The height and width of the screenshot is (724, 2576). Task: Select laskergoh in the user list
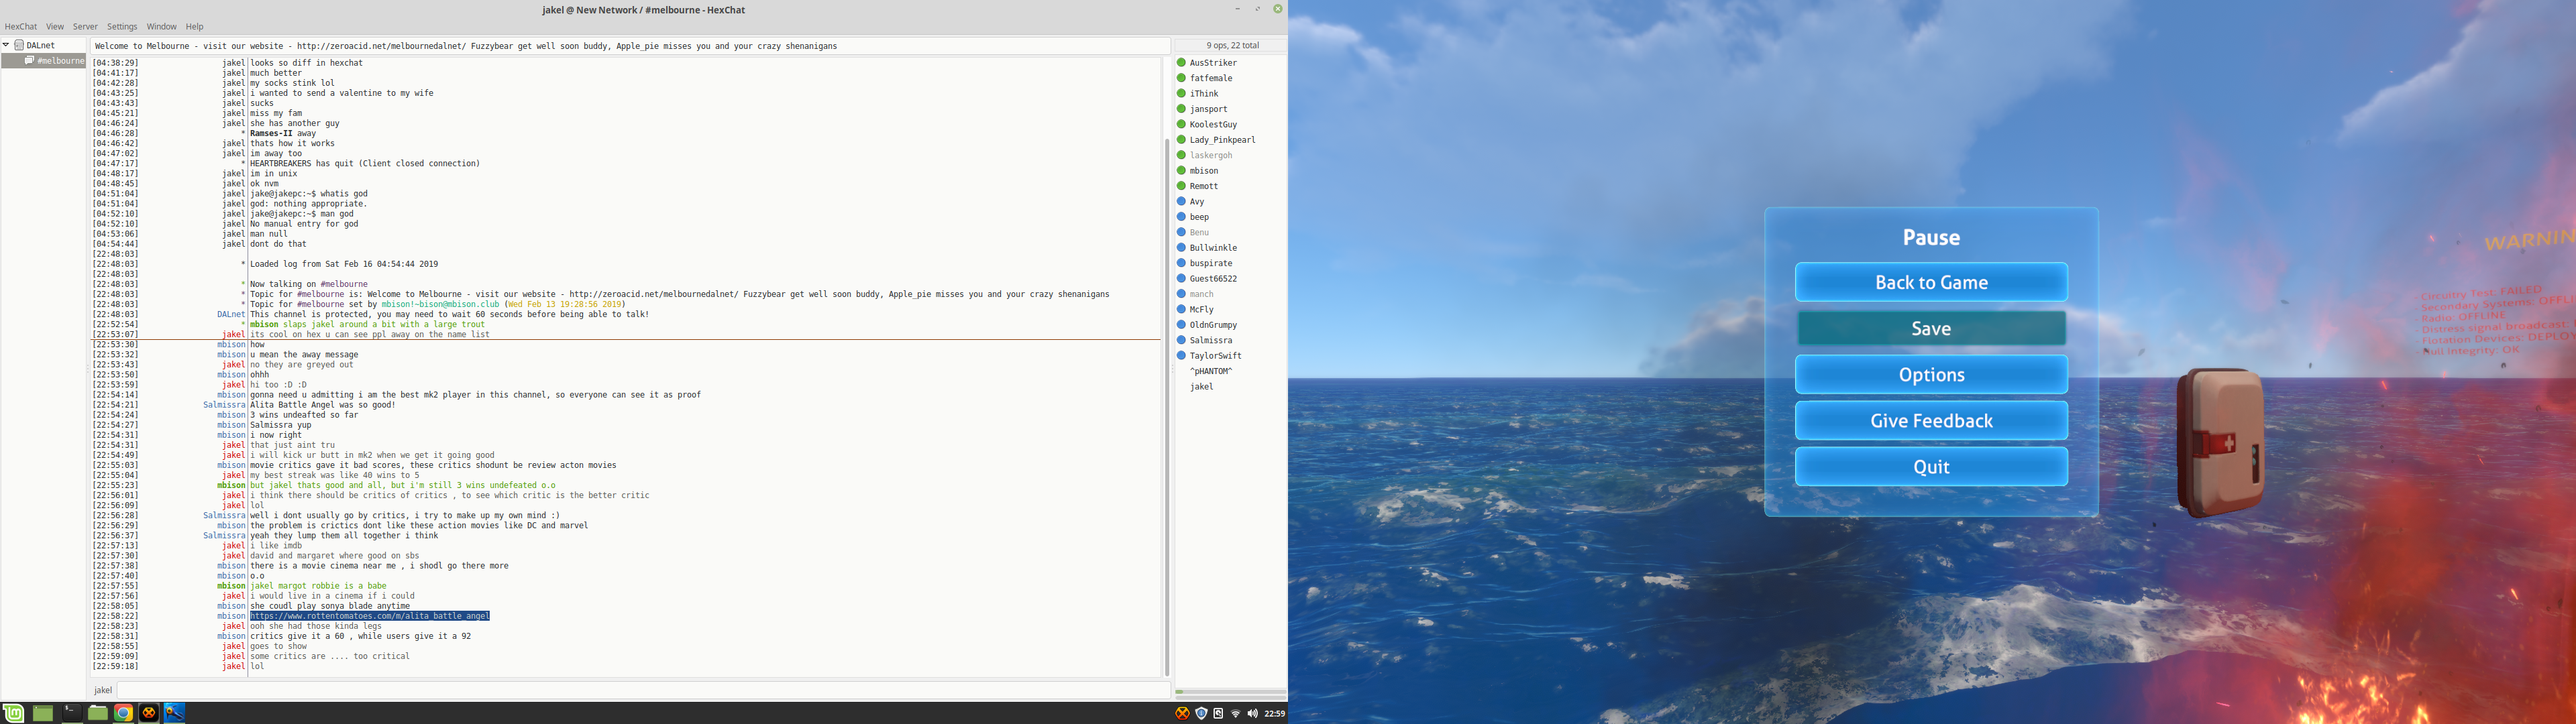click(x=1211, y=156)
